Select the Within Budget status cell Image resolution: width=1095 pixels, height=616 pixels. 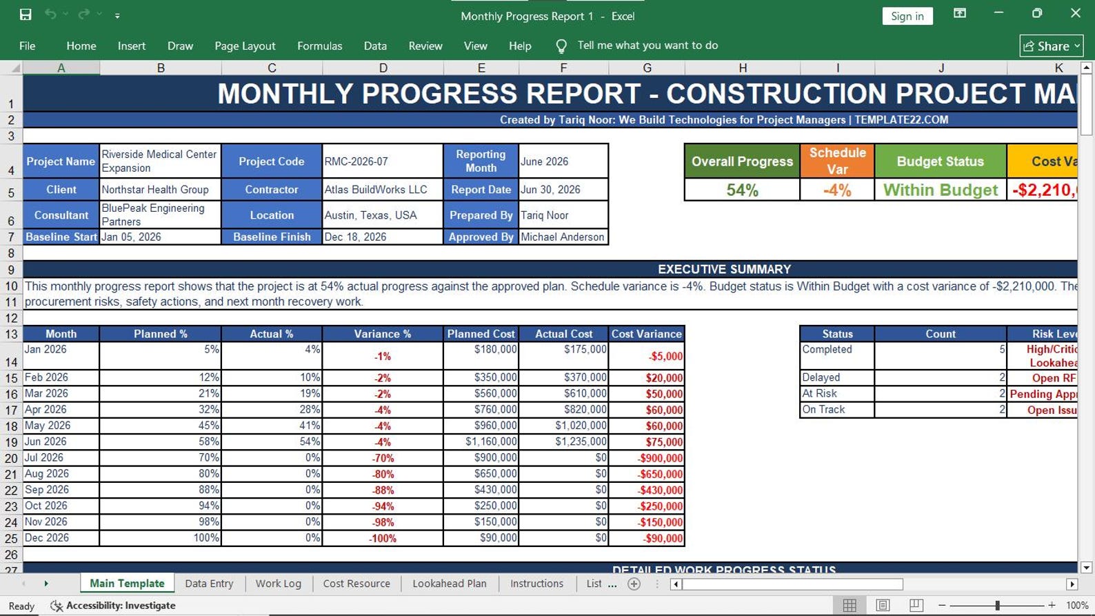tap(941, 190)
